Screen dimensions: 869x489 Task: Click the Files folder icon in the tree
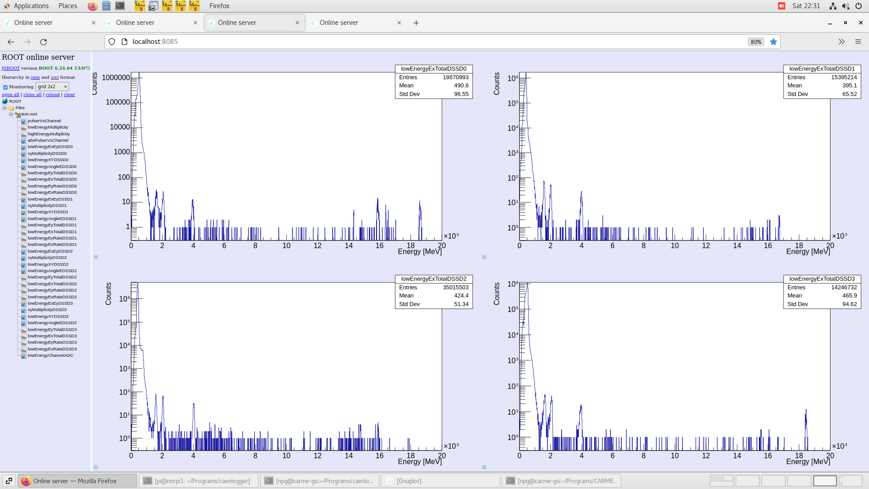(x=11, y=108)
